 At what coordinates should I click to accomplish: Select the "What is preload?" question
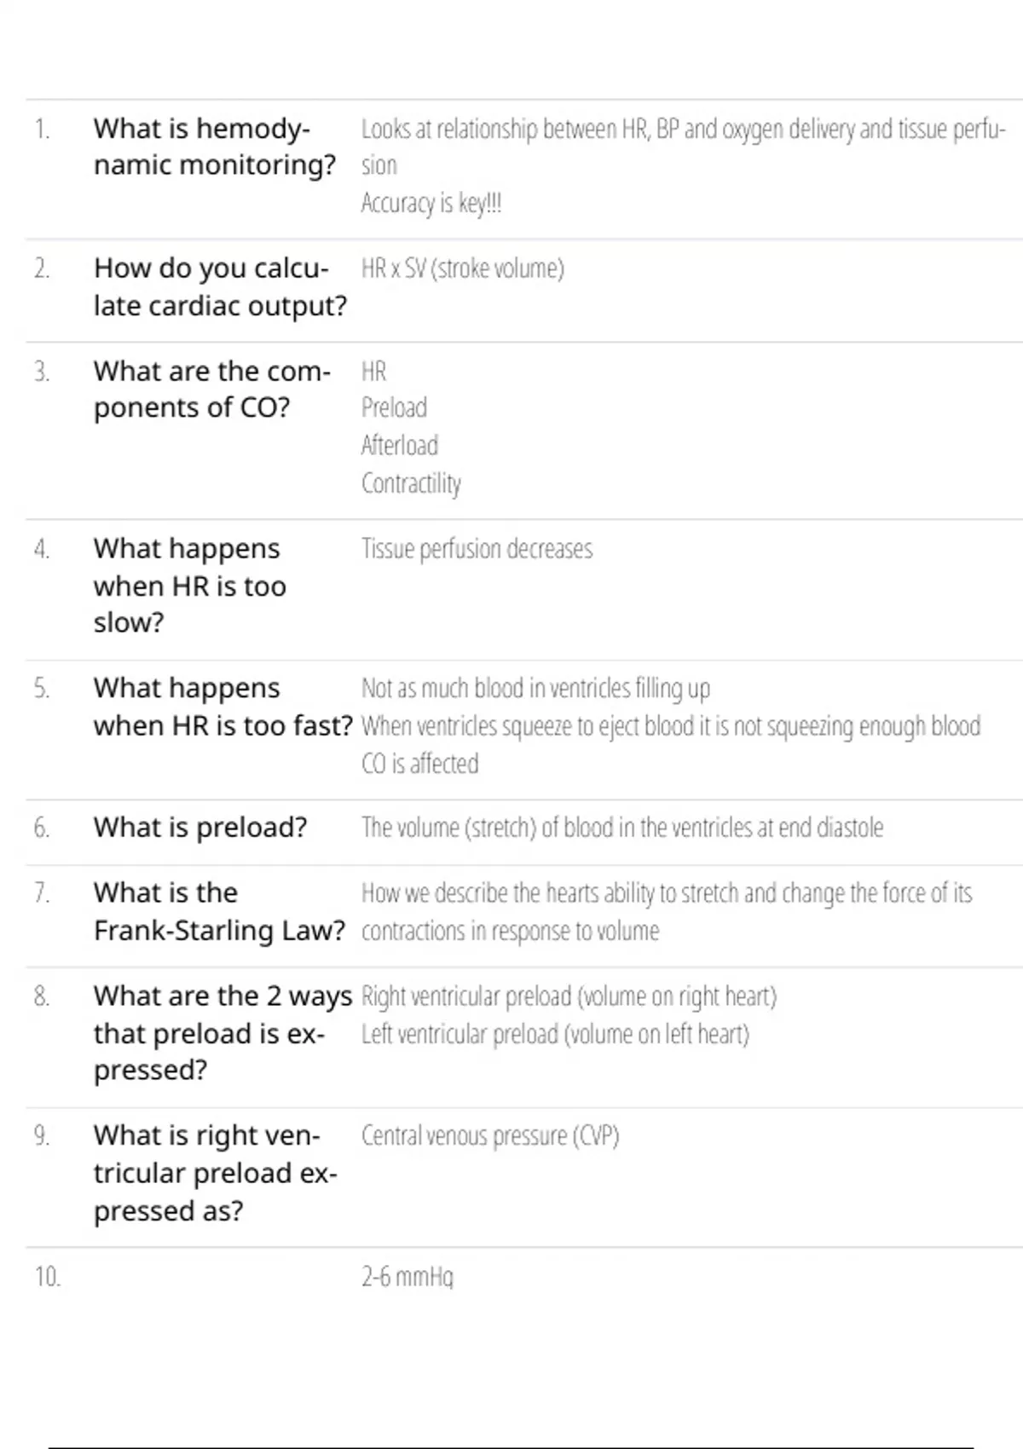click(200, 828)
